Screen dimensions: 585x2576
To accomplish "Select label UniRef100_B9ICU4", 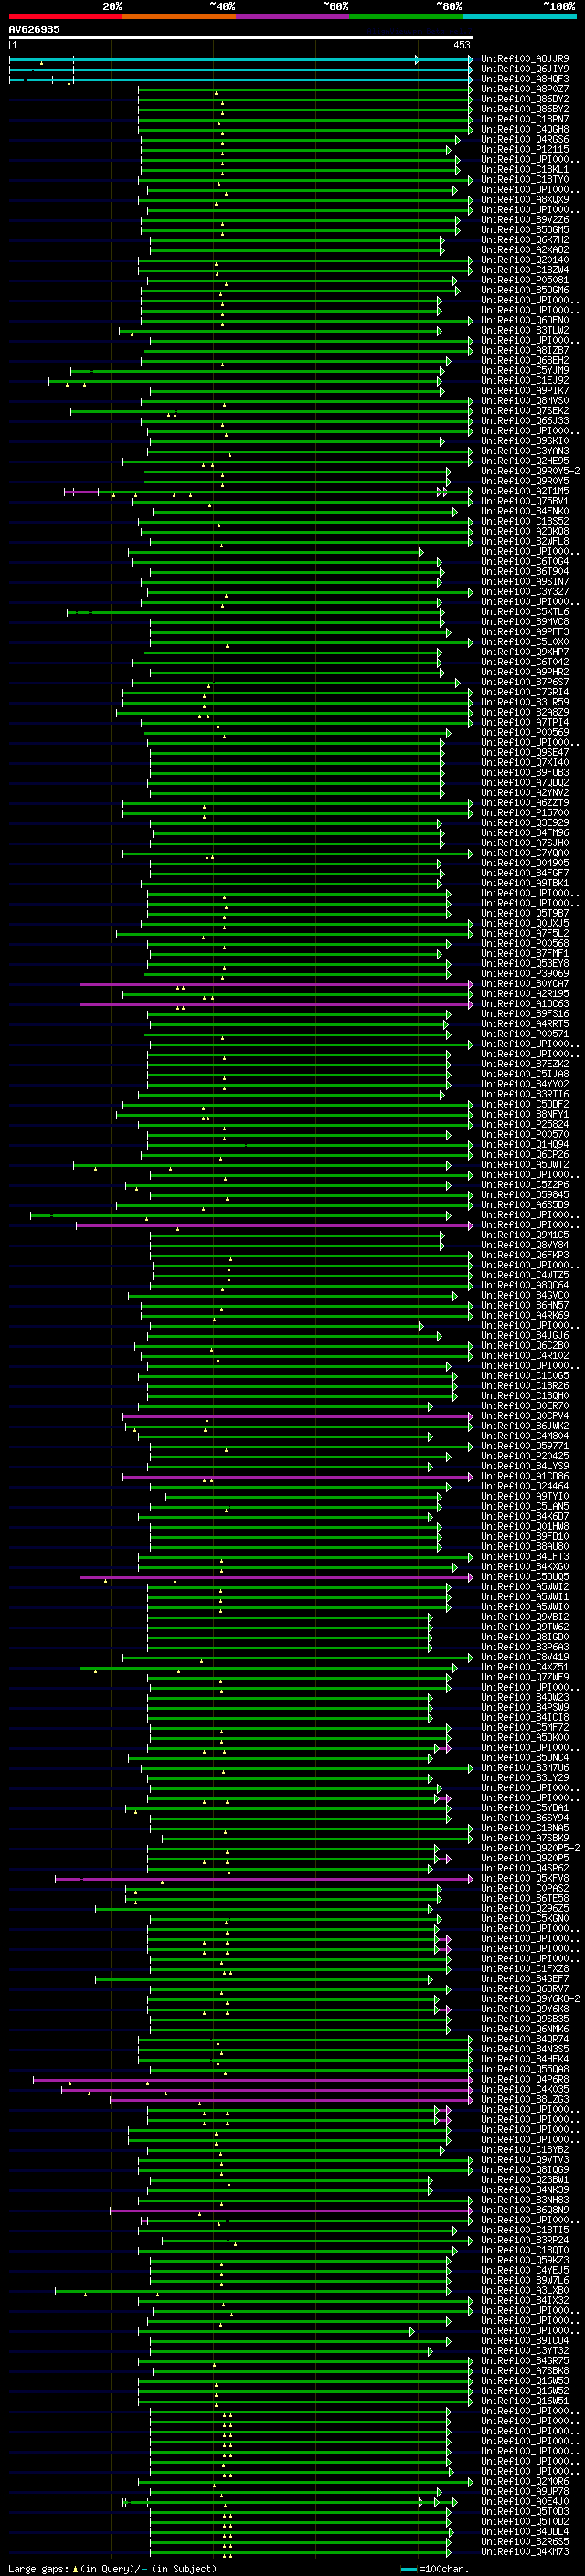I will click(525, 2340).
